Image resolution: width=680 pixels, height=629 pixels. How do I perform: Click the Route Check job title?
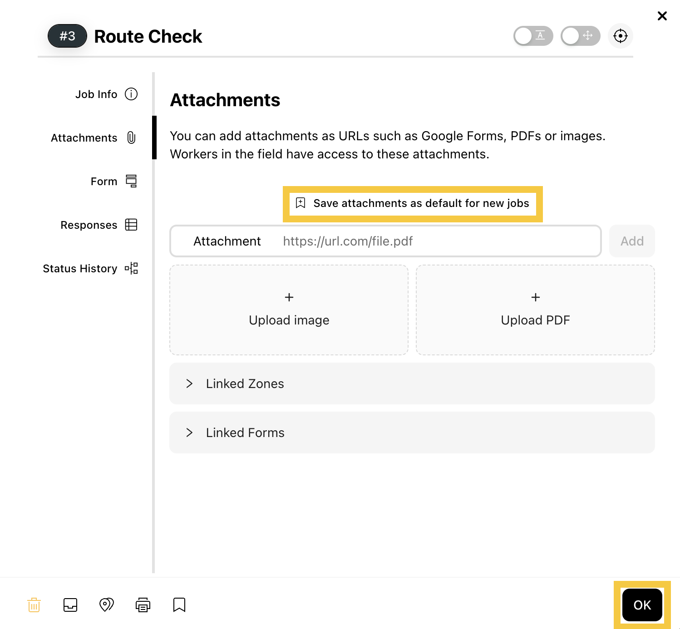[x=148, y=36]
